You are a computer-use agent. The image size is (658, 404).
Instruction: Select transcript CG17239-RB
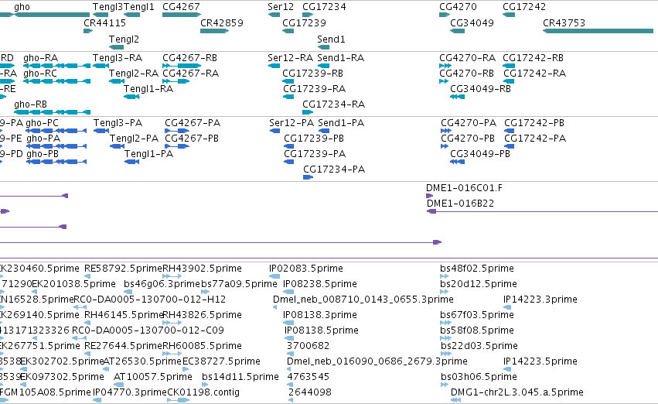coord(312,73)
